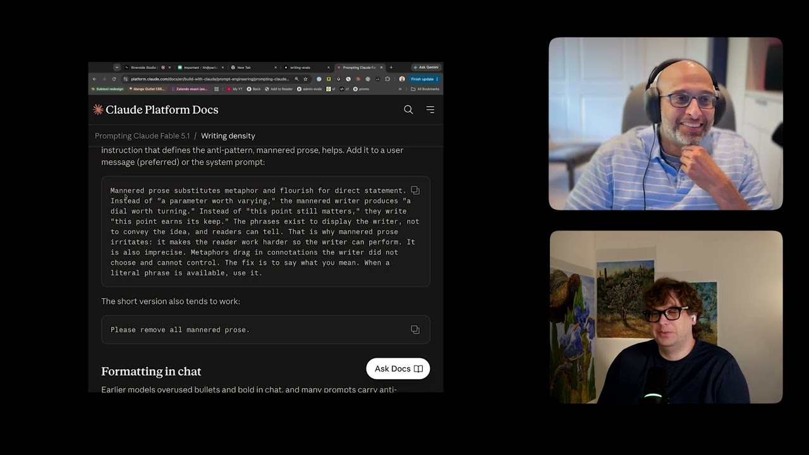Click the 'Writing density' breadcrumb
Screen dimensions: 809x455
point(228,136)
